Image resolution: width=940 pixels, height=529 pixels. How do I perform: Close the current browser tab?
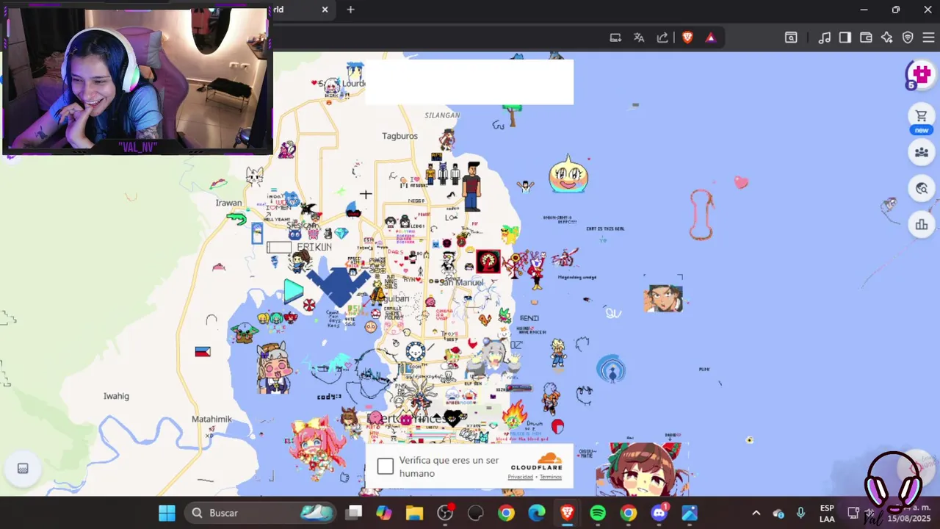click(325, 10)
